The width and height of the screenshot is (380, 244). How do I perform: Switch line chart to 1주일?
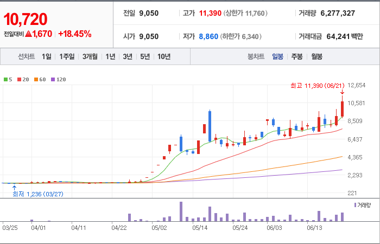(67, 56)
